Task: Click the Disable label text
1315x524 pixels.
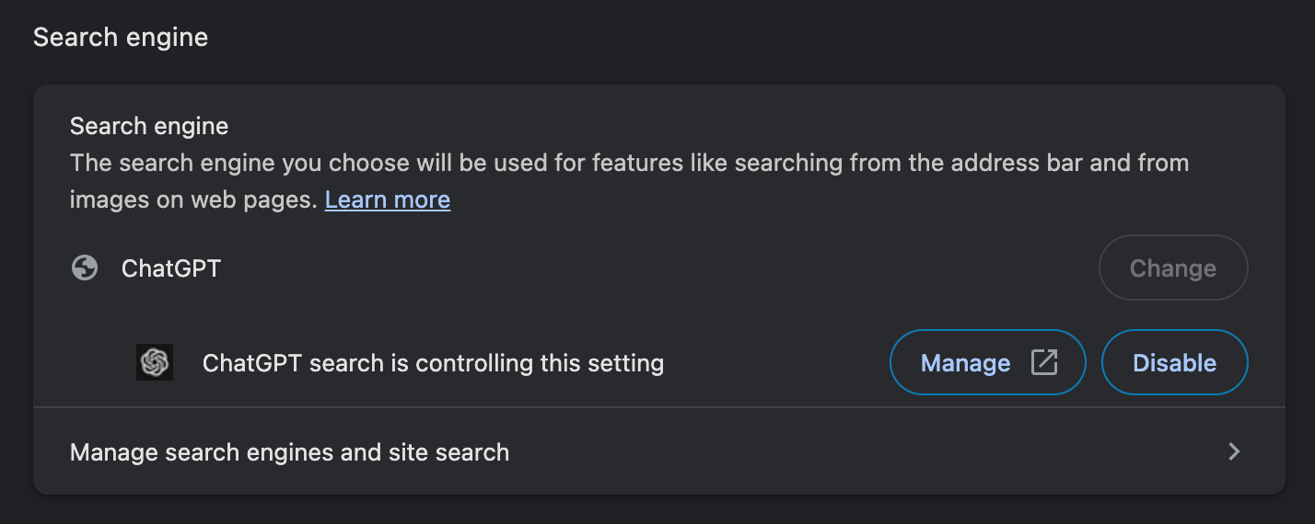Action: (1175, 363)
